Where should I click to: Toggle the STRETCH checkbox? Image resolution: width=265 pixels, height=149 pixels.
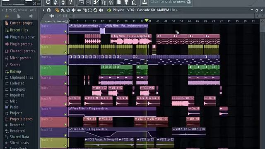click(x=66, y=21)
